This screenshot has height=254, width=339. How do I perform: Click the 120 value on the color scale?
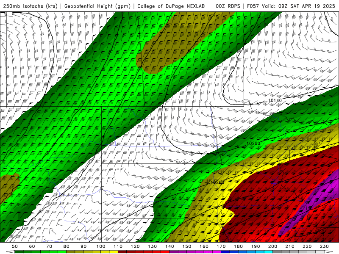tap(135, 246)
